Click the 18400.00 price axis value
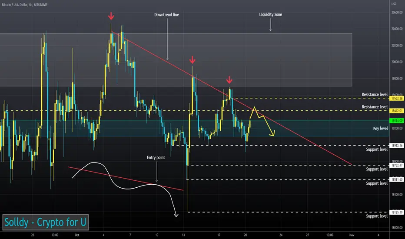This screenshot has height=239, width=405. click(x=397, y=195)
